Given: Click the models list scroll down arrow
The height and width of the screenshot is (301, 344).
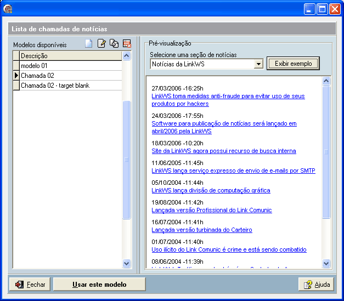Looking at the screenshot, I should [x=127, y=263].
